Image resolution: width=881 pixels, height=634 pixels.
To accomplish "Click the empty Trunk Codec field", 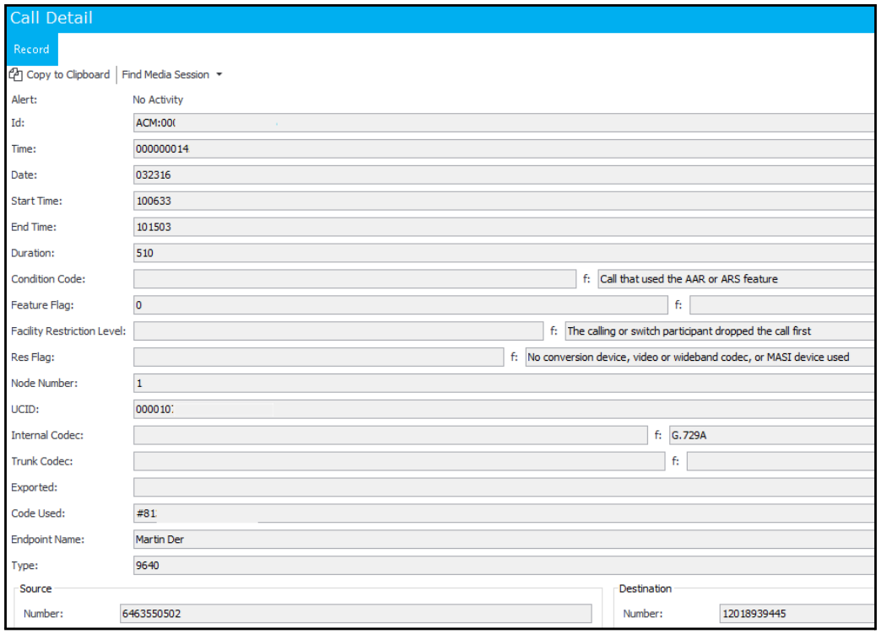I will [399, 462].
